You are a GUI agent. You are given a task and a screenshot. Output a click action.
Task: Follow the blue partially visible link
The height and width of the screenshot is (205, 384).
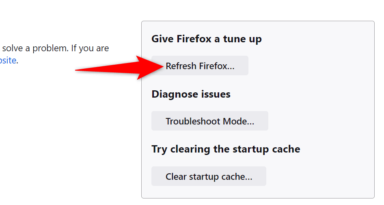tap(8, 61)
